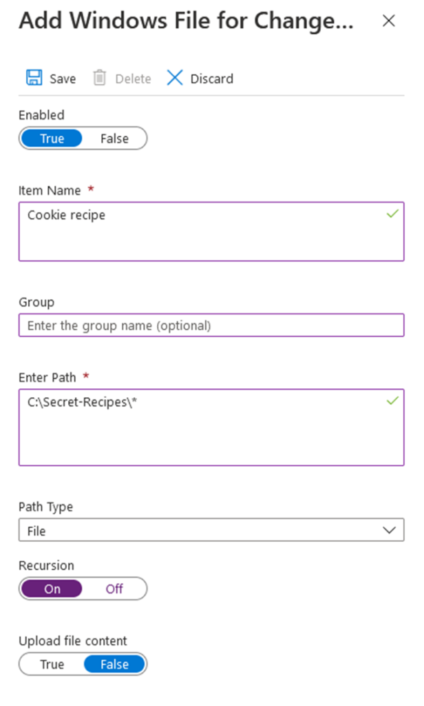
Task: Turn Recursion Off
Action: 114,589
